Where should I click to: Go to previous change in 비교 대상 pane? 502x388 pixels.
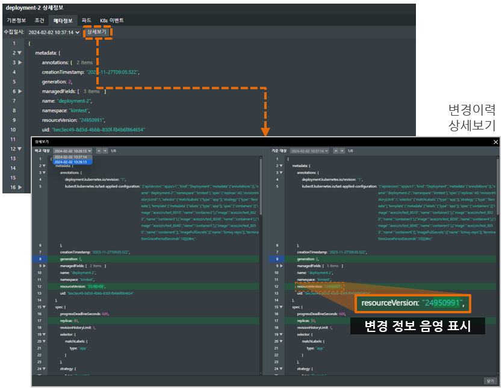[x=99, y=151]
